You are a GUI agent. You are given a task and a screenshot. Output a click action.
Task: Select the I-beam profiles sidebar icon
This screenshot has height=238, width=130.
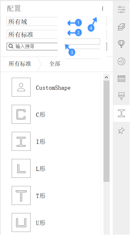pyautogui.click(x=121, y=113)
